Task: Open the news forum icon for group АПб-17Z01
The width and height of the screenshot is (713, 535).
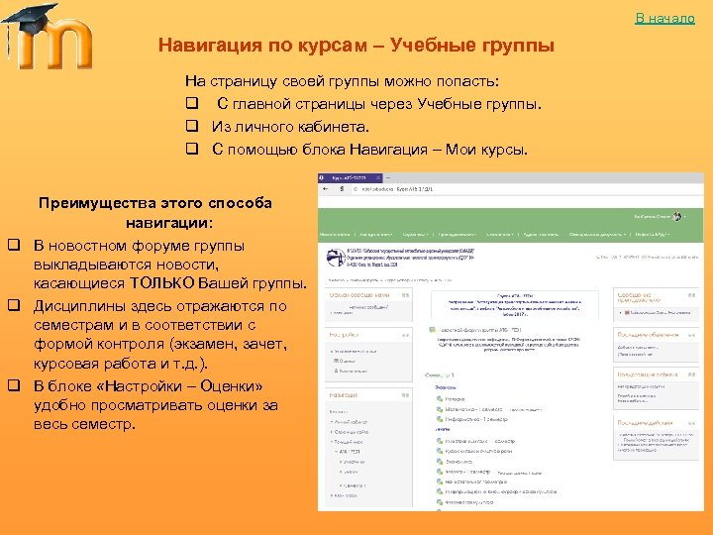Action: (433, 330)
